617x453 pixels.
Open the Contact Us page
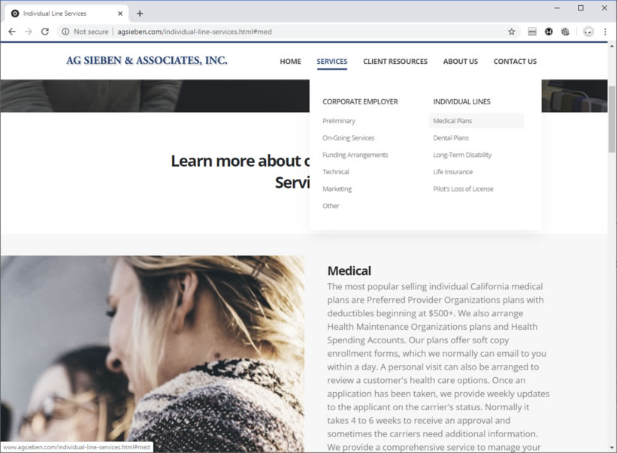(x=515, y=62)
